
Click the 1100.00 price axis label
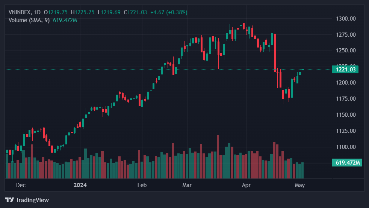pos(345,147)
